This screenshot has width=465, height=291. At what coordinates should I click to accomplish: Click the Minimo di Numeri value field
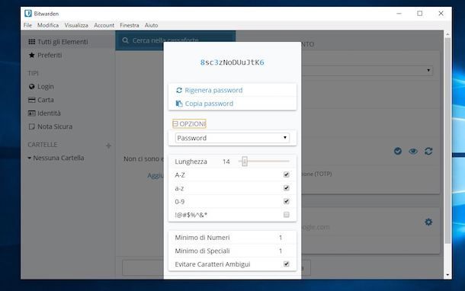pos(281,238)
